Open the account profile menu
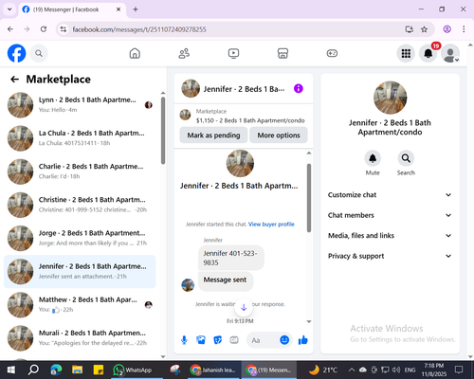This screenshot has width=474, height=379. pos(450,53)
